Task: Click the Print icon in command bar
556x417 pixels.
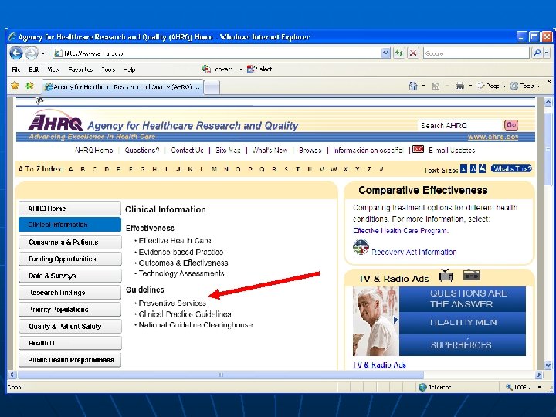Action: [x=459, y=86]
